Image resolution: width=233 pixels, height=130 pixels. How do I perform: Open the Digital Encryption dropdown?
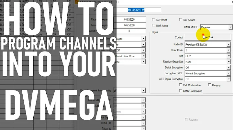click(x=207, y=68)
